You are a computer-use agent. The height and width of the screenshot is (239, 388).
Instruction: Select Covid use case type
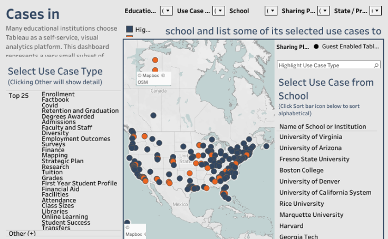(50, 105)
